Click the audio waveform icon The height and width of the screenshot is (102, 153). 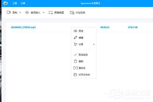point(27,12)
